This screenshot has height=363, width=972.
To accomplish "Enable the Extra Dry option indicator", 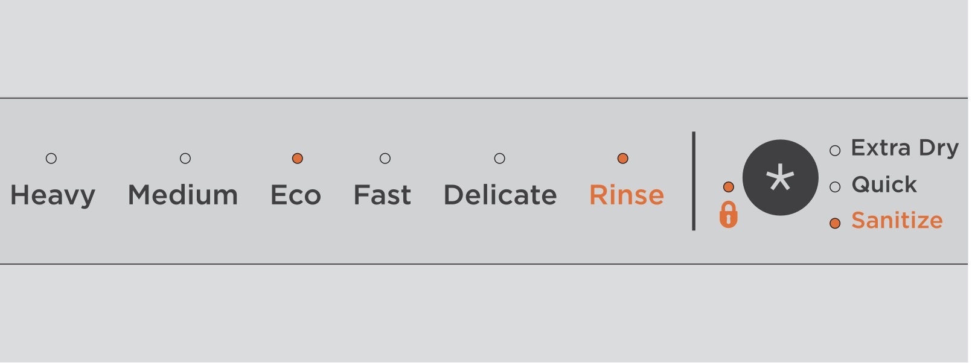I will (835, 151).
